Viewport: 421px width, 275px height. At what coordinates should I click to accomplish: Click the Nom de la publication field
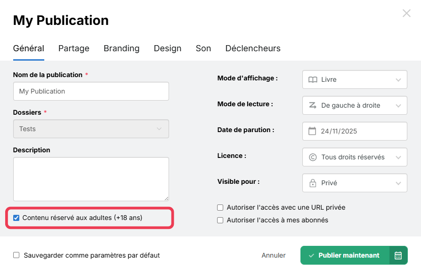[x=91, y=91]
